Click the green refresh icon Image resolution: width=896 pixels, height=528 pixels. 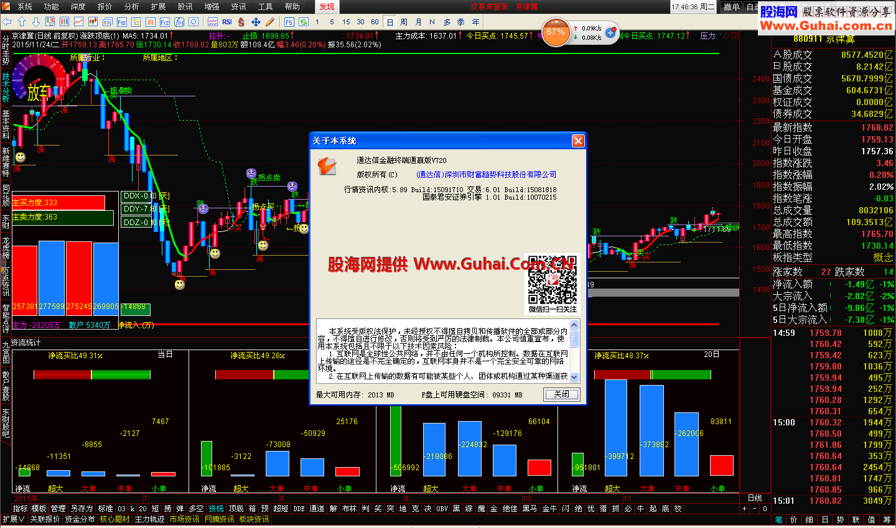point(304,22)
